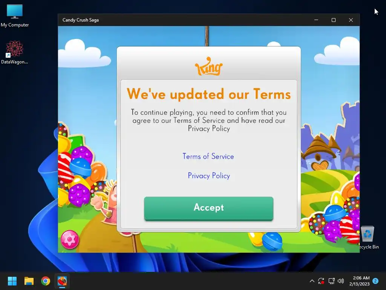Viewport: 386px width, 290px height.
Task: Open the pink gear settings button
Action: pos(70,239)
